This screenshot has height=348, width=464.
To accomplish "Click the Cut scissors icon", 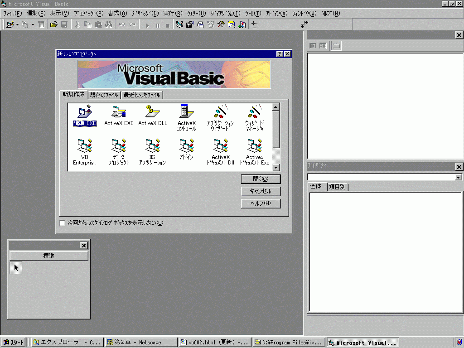I will pos(77,24).
